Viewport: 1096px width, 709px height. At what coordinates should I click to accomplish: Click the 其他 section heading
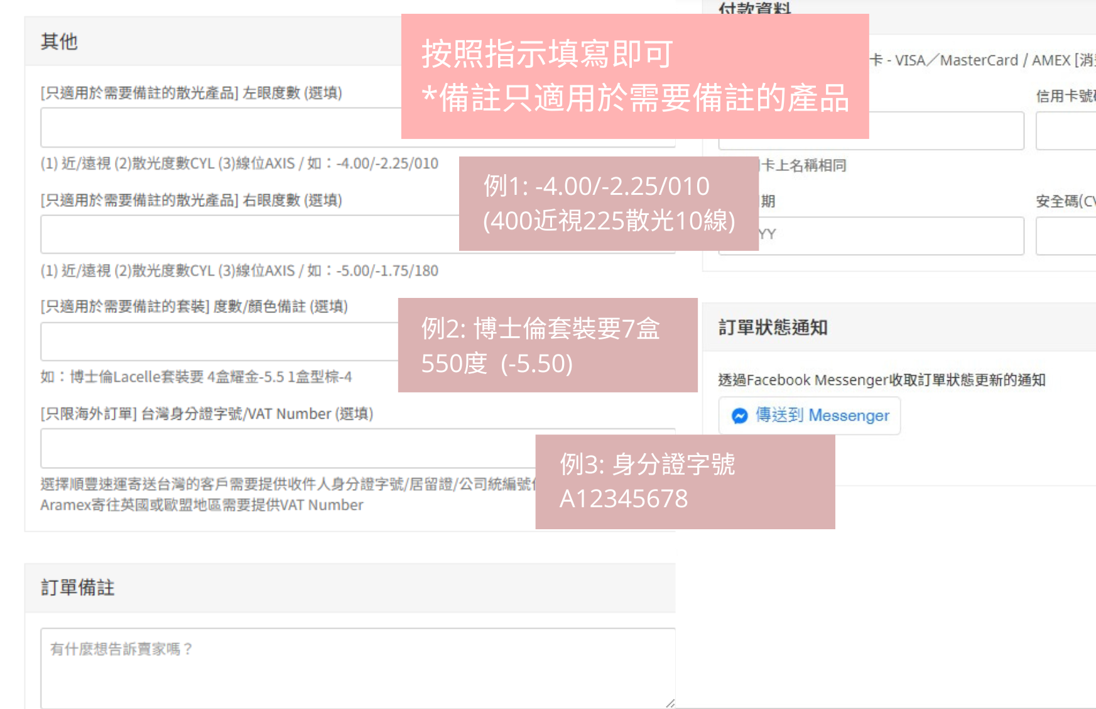tap(59, 41)
